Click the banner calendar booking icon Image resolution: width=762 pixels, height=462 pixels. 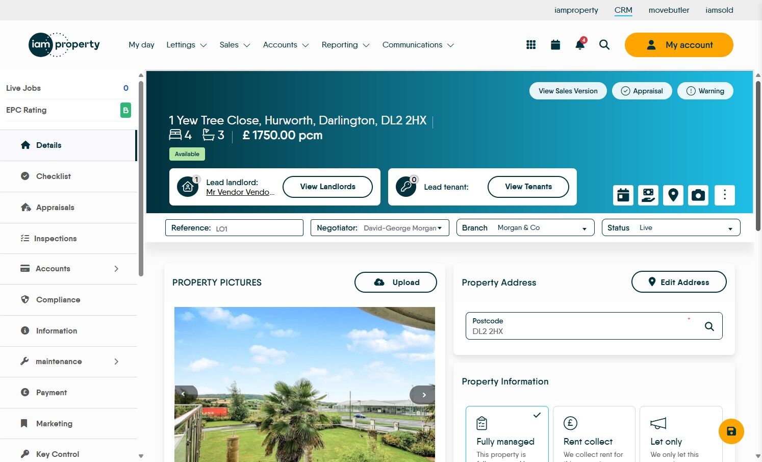[x=623, y=195]
